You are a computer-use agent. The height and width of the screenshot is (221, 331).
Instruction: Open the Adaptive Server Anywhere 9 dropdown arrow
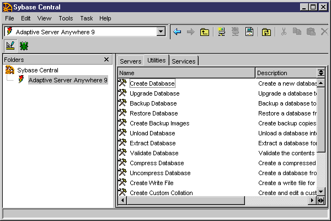161,31
